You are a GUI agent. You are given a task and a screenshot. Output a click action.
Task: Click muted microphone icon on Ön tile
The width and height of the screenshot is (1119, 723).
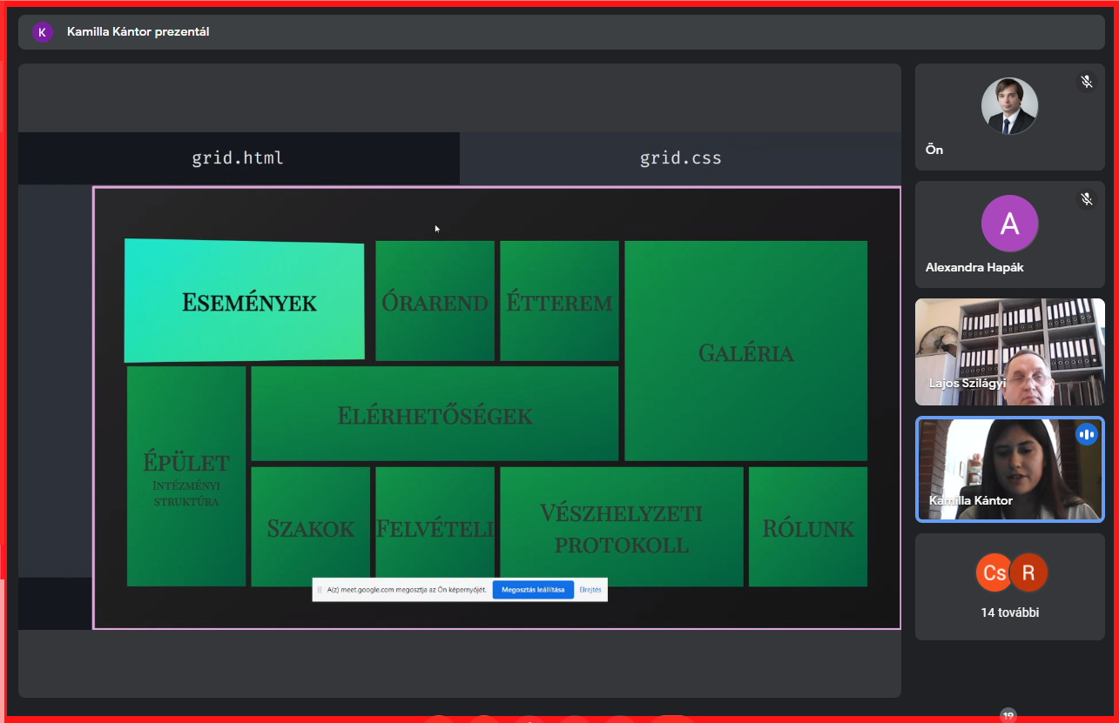click(x=1087, y=82)
